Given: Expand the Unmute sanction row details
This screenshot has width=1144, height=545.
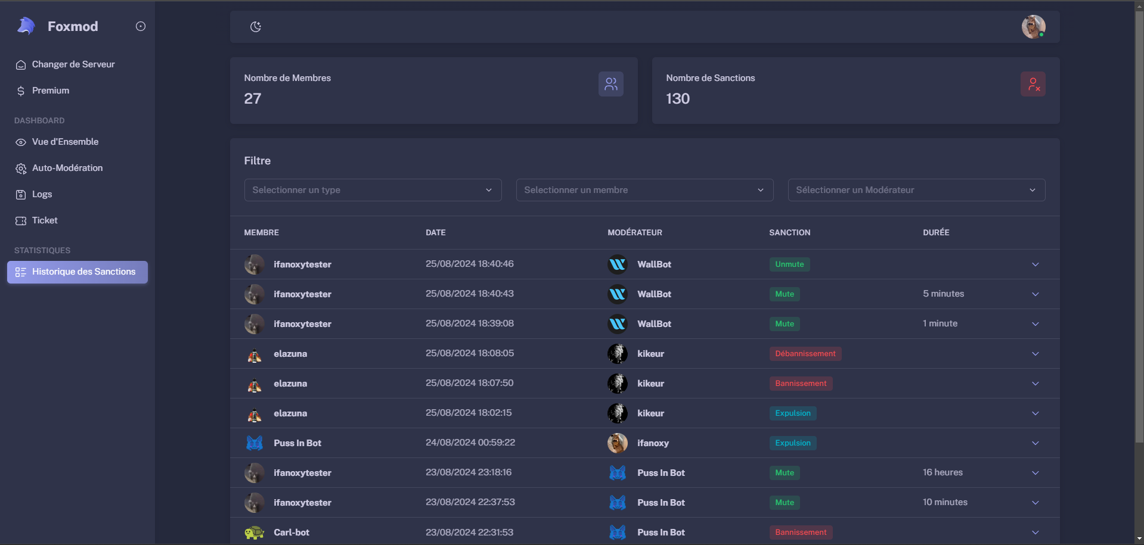Looking at the screenshot, I should pos(1035,264).
